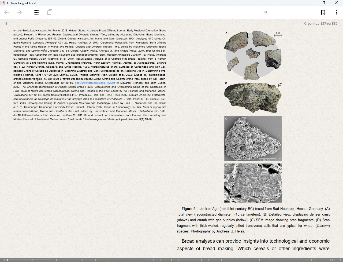The width and height of the screenshot is (343, 262).
Task: Click the page 127 of 886 indicator
Action: pos(320,24)
